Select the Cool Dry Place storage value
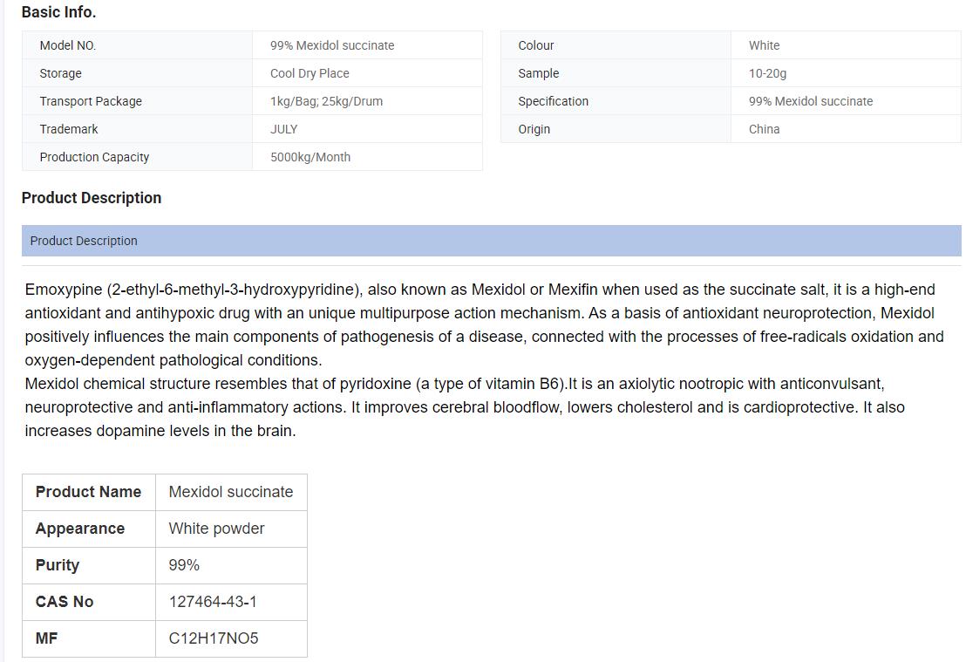This screenshot has width=966, height=662. 310,73
